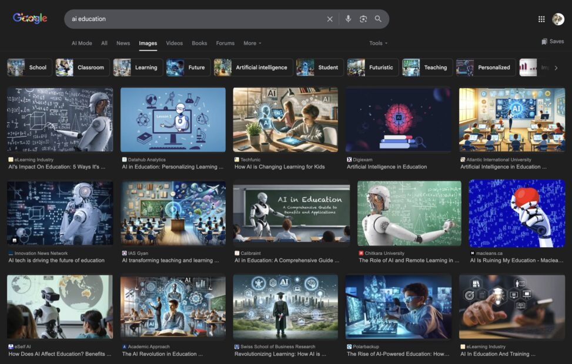Open search by image camera icon
The height and width of the screenshot is (364, 572).
(363, 19)
